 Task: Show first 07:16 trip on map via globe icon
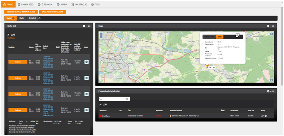tap(87, 62)
